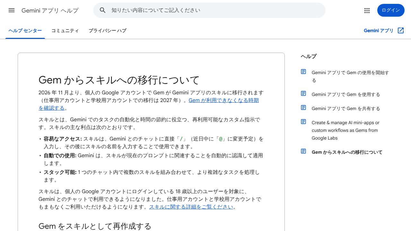Open Create & manage AI mini-apps article
The image size is (411, 231).
[x=345, y=130]
